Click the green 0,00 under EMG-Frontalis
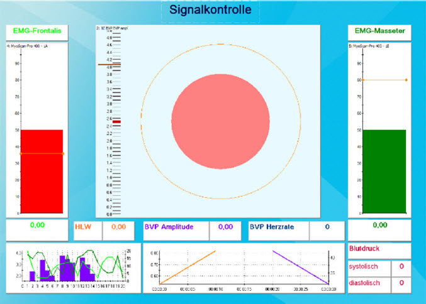This screenshot has width=426, height=304. tap(37, 225)
